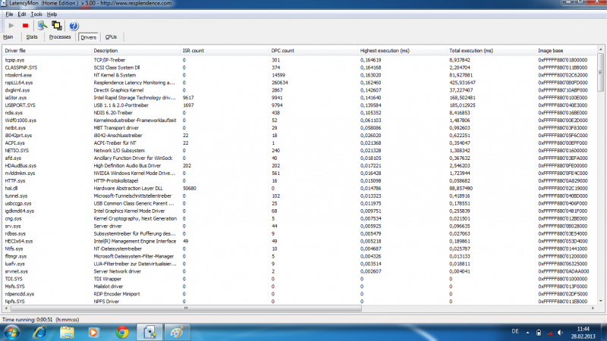Select the ACPI.sys row

click(300, 143)
